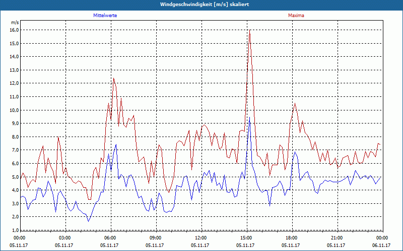This screenshot has height=251, width=403.
Task: Click the '2,0' y-axis value
Action: coord(16,217)
